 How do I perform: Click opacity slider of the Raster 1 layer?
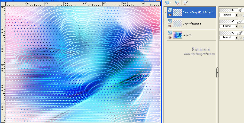(x=229, y=33)
